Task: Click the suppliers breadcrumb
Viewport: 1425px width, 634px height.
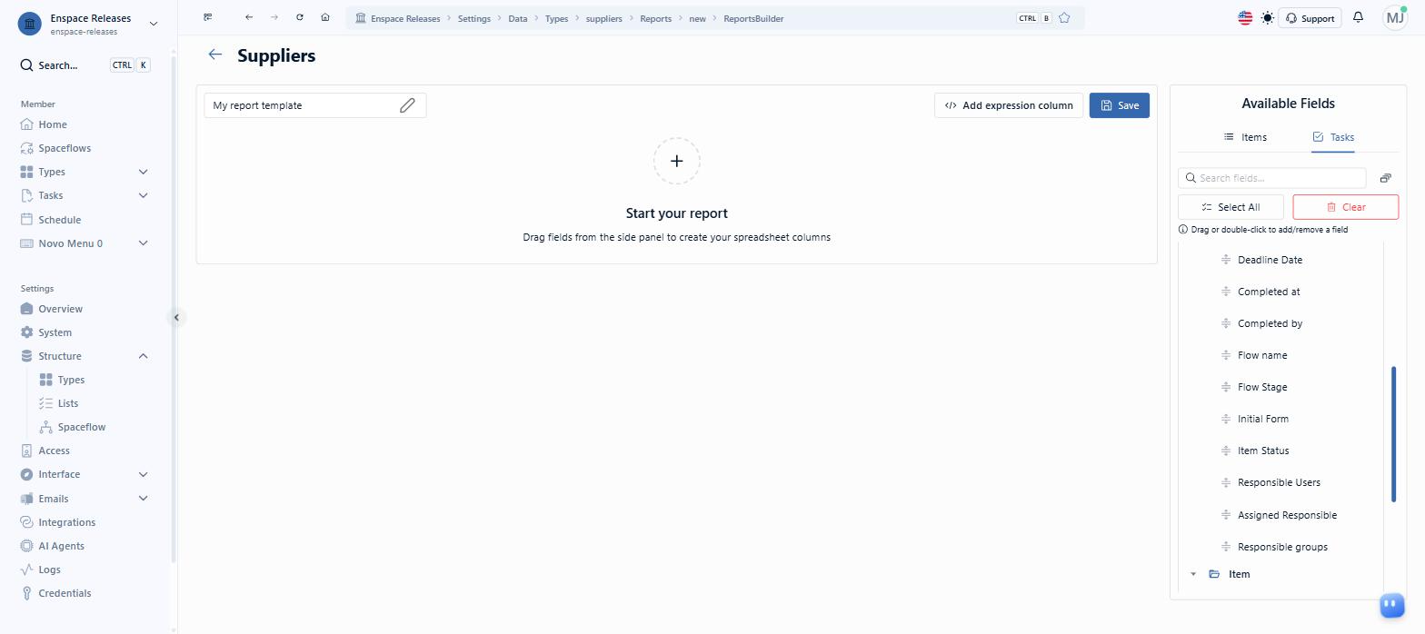Action: click(604, 18)
